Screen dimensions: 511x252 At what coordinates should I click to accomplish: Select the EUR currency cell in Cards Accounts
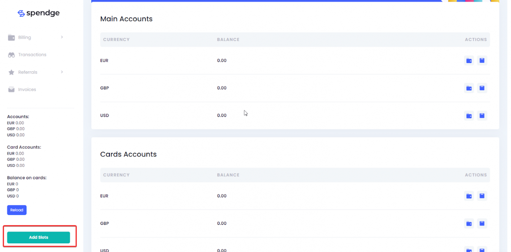coord(104,196)
